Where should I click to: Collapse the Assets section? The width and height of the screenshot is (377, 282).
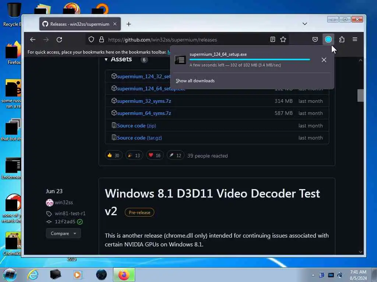pyautogui.click(x=106, y=59)
